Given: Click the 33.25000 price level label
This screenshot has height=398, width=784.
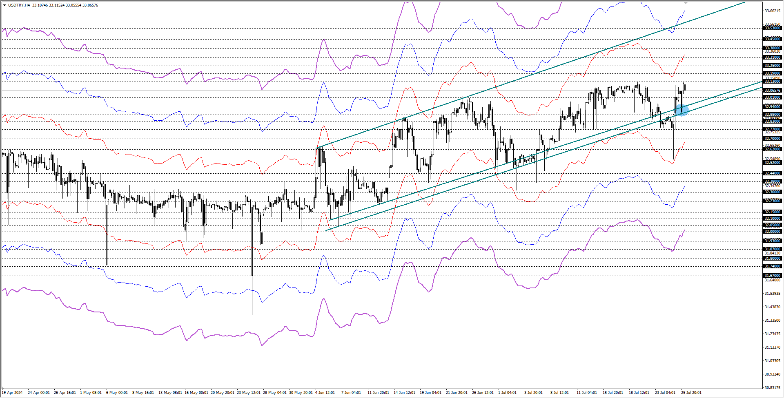Looking at the screenshot, I should point(772,66).
